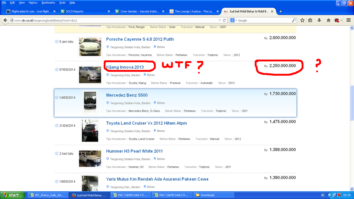Screen dimensions: 354x199
Task: Click the Land Cruiser thumbnail
Action: pos(90,131)
